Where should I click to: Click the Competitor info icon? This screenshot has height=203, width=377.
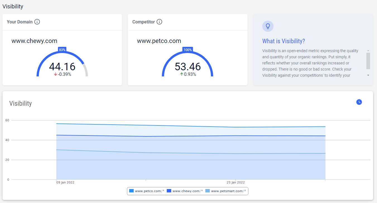159,22
